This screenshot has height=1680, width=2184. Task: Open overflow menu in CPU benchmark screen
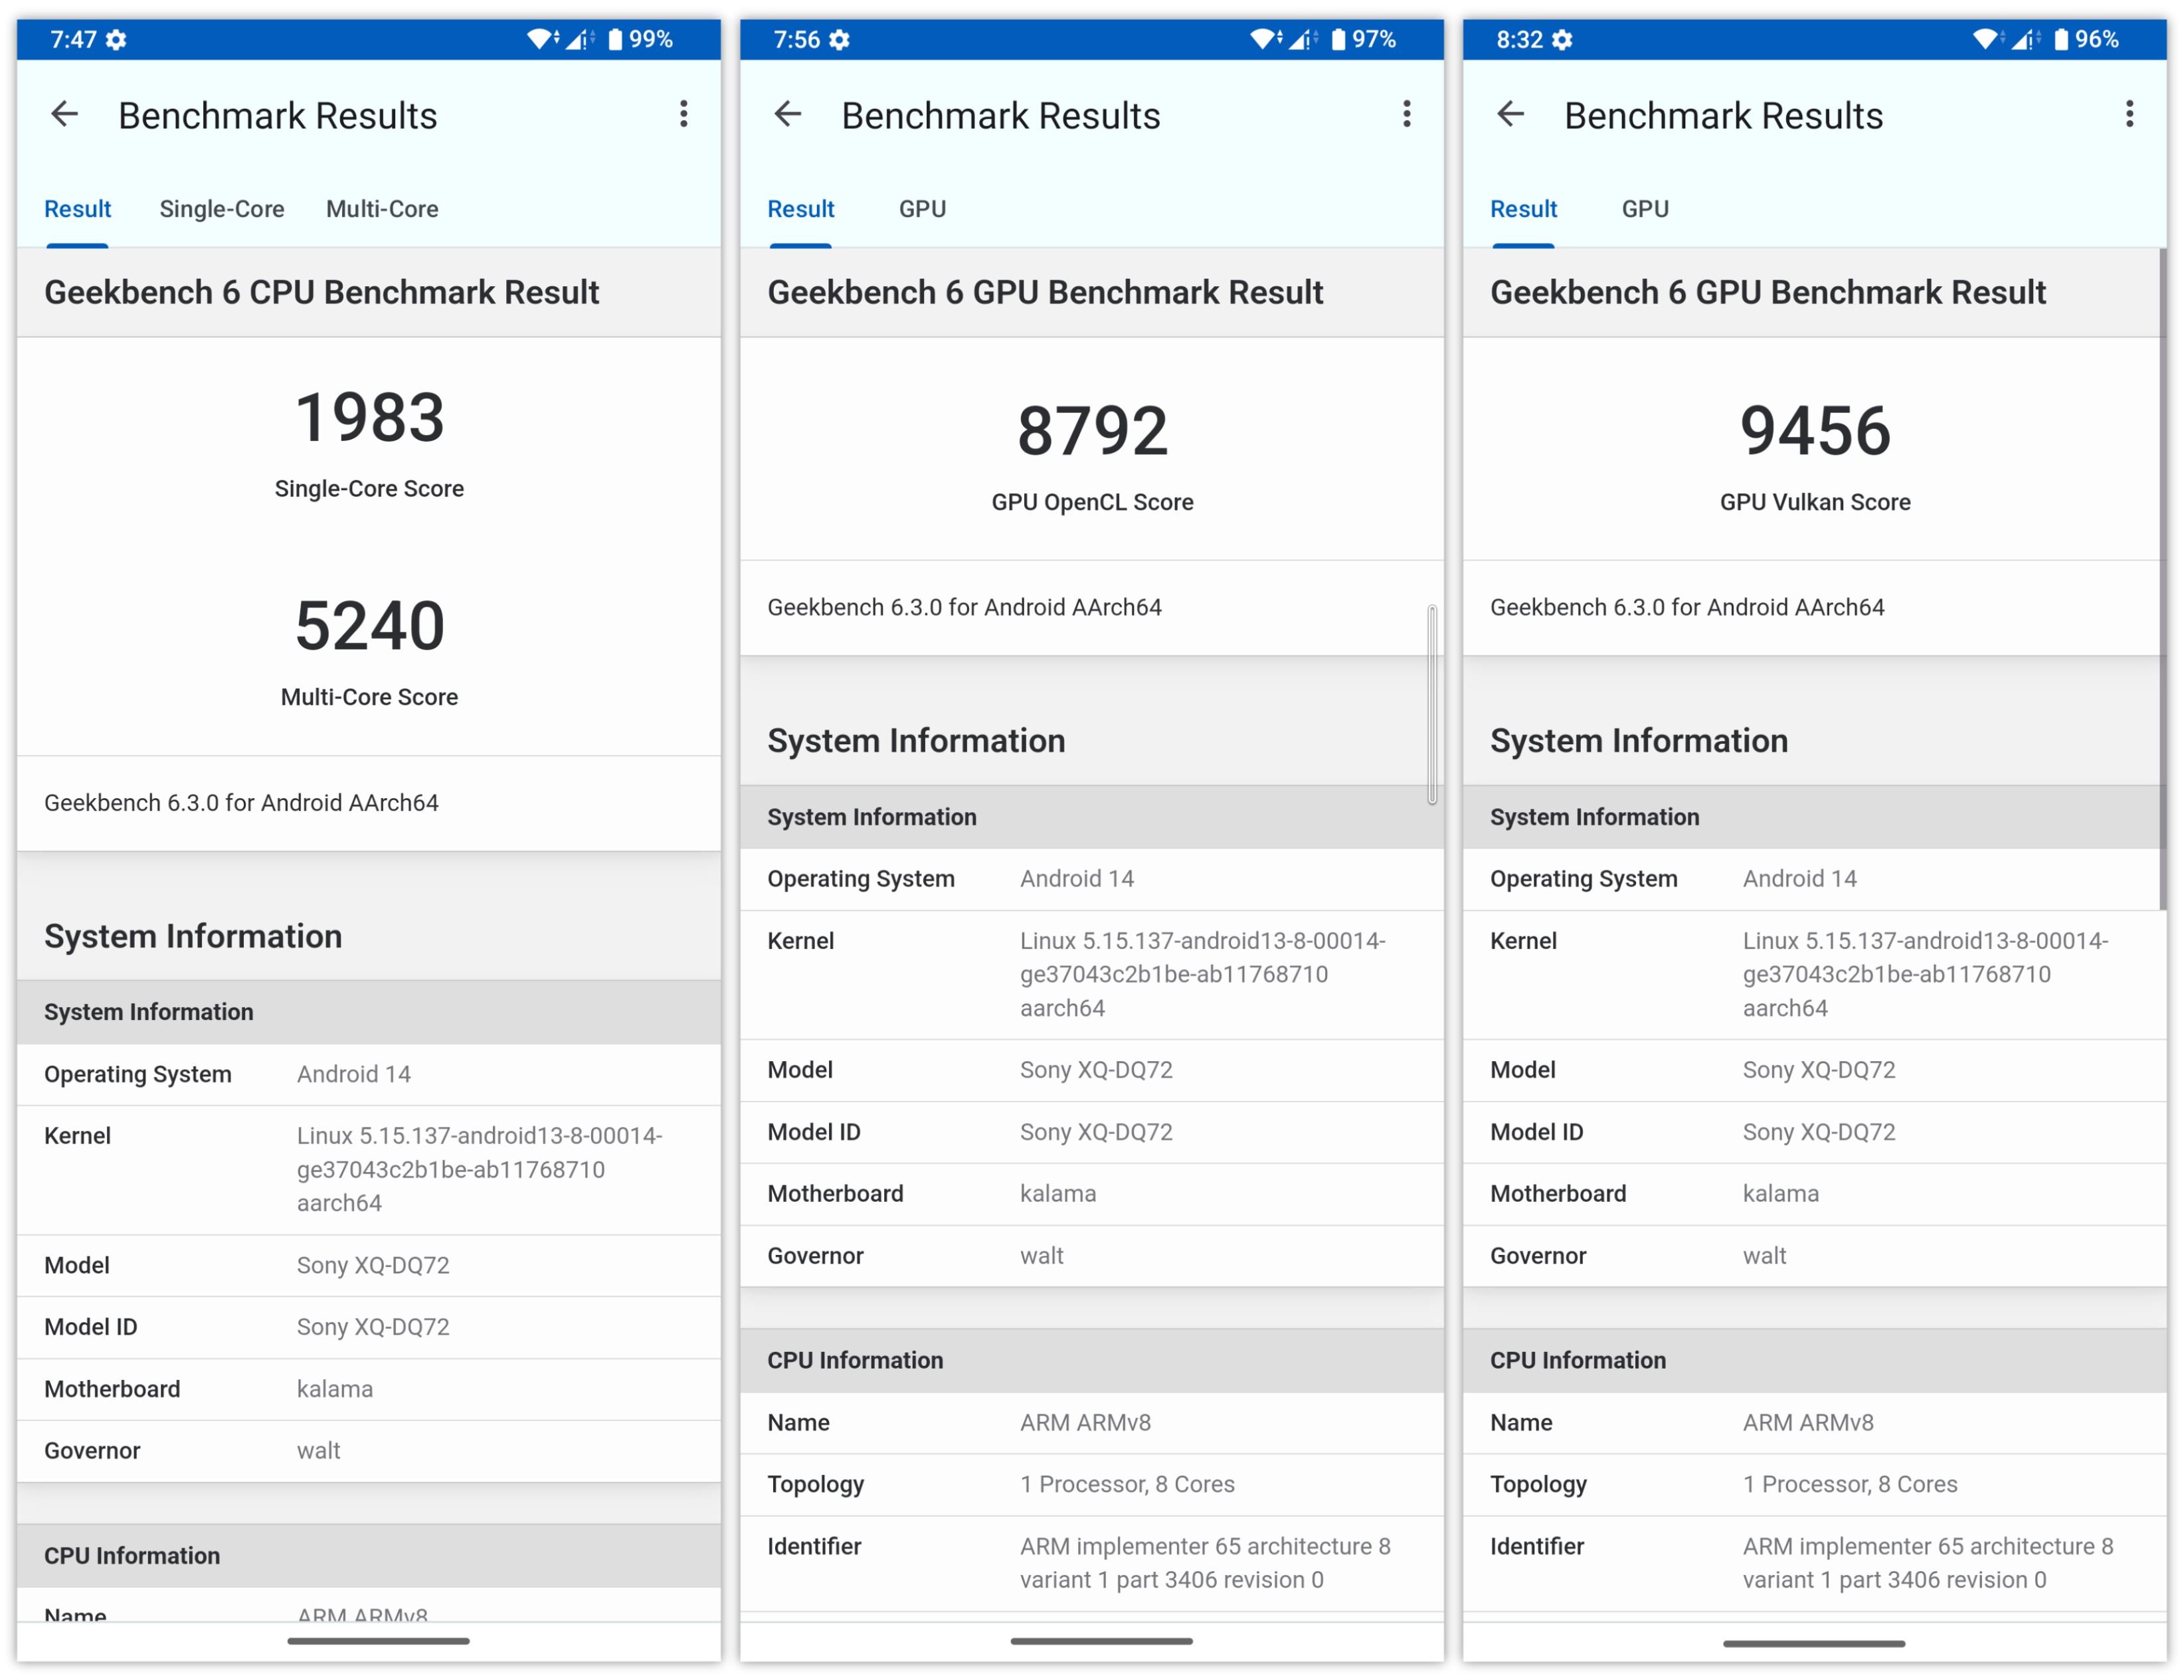coord(684,114)
